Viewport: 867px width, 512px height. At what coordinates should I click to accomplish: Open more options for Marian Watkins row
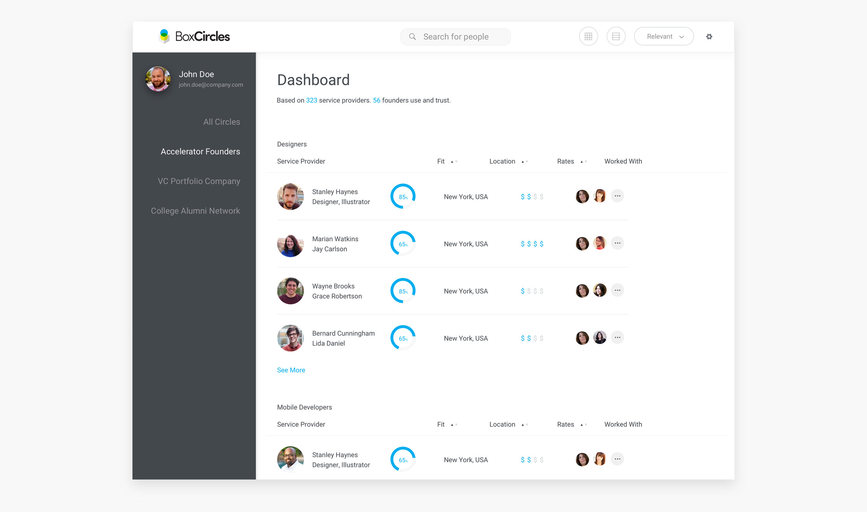coord(617,243)
